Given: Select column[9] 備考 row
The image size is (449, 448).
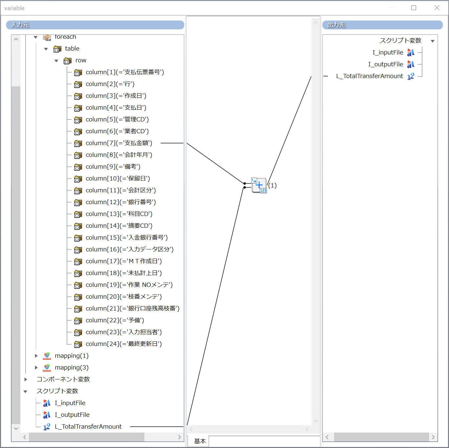Looking at the screenshot, I should pos(113,167).
